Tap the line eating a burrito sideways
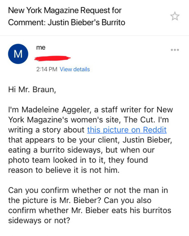The image size is (189, 236). tap(81, 150)
